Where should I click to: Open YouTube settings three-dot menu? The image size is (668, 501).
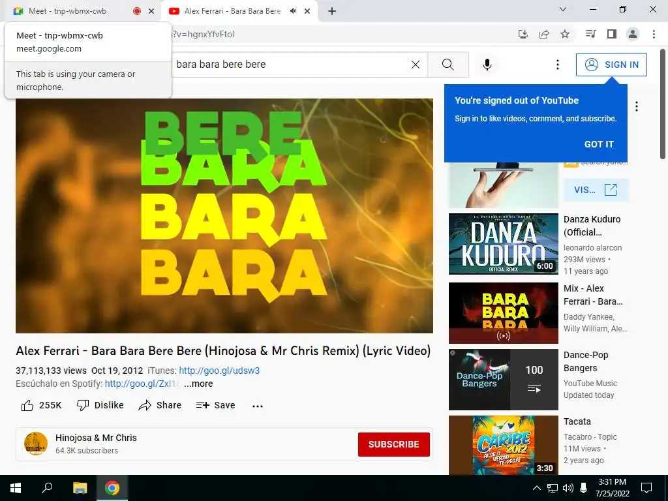557,65
